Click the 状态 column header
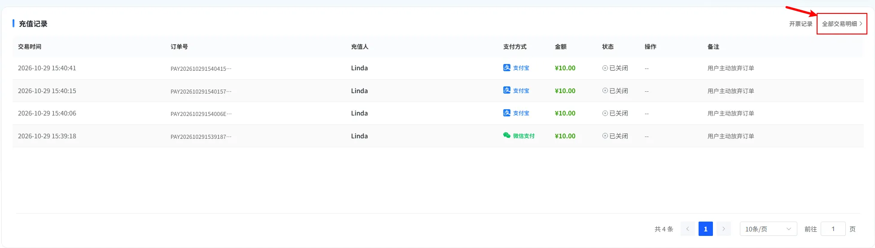 (x=608, y=47)
